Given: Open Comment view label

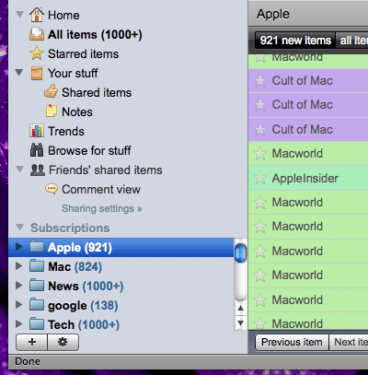Looking at the screenshot, I should [101, 189].
